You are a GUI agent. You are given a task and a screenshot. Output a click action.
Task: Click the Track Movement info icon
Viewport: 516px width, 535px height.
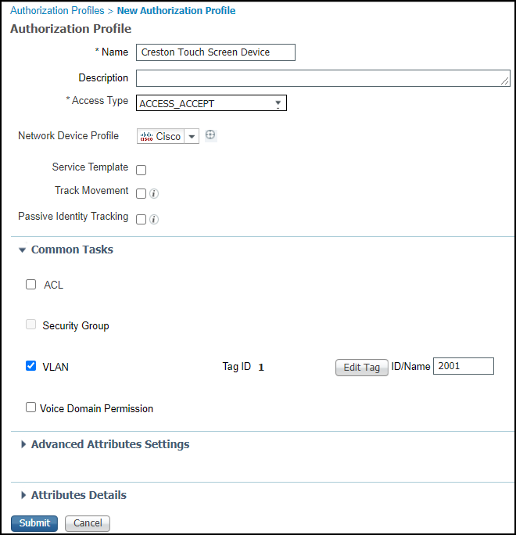tap(154, 193)
